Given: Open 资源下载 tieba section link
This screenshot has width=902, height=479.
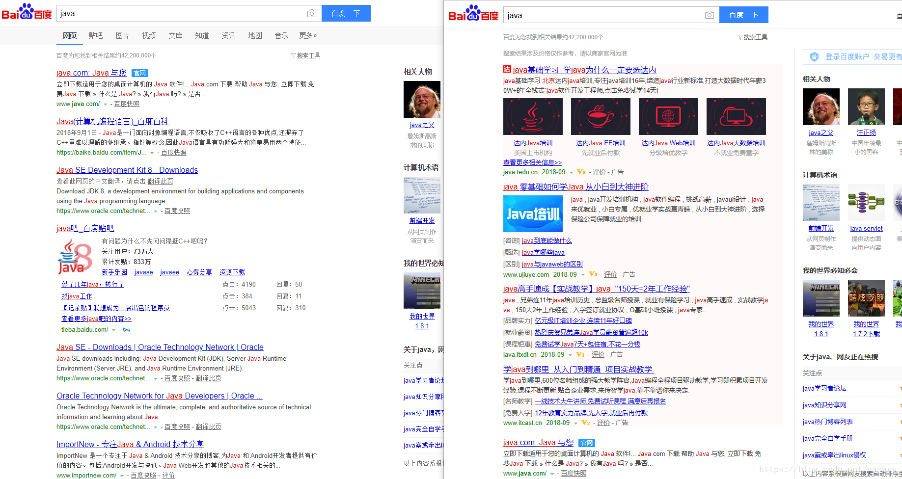Looking at the screenshot, I should coord(232,272).
